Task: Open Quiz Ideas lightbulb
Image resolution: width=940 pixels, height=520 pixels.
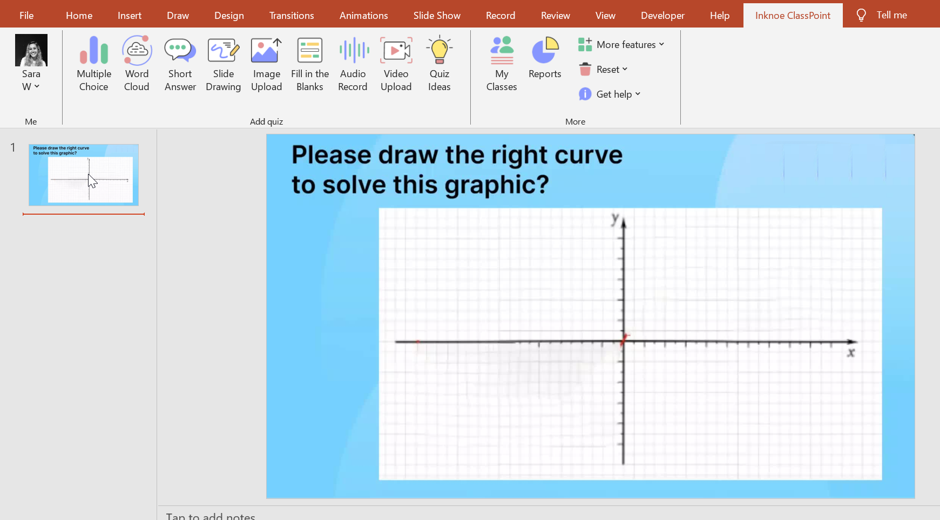Action: [439, 64]
